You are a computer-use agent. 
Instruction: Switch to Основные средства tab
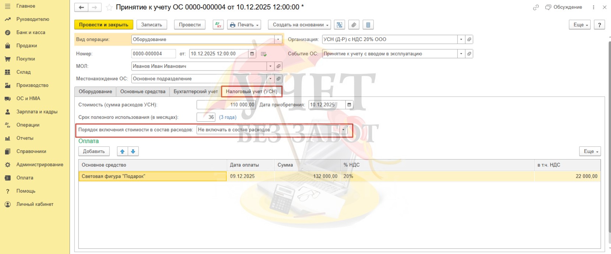(x=143, y=91)
